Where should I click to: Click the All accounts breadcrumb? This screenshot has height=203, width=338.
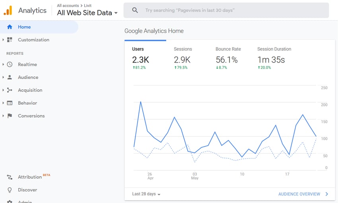(68, 6)
